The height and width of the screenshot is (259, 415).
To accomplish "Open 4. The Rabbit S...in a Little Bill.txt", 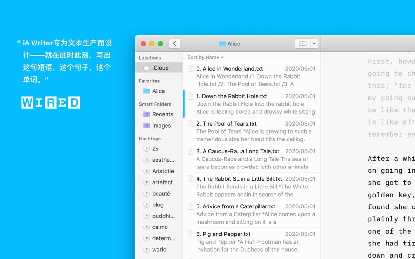I will pos(252,186).
